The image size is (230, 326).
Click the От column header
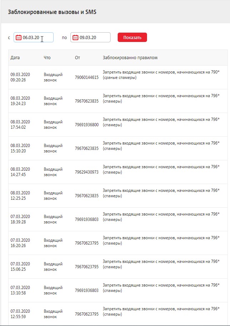coord(76,57)
